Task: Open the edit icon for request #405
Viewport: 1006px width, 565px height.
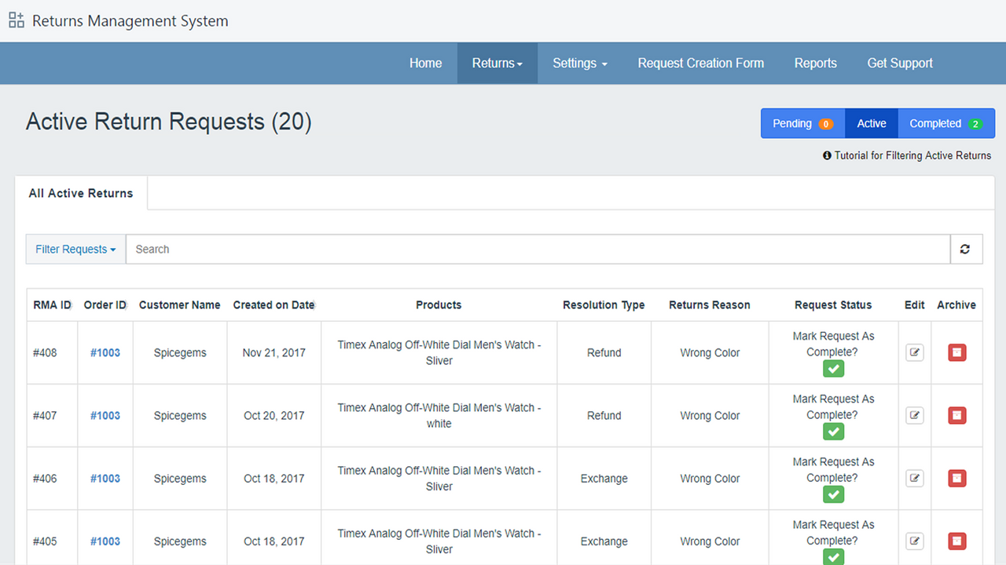Action: pos(914,541)
